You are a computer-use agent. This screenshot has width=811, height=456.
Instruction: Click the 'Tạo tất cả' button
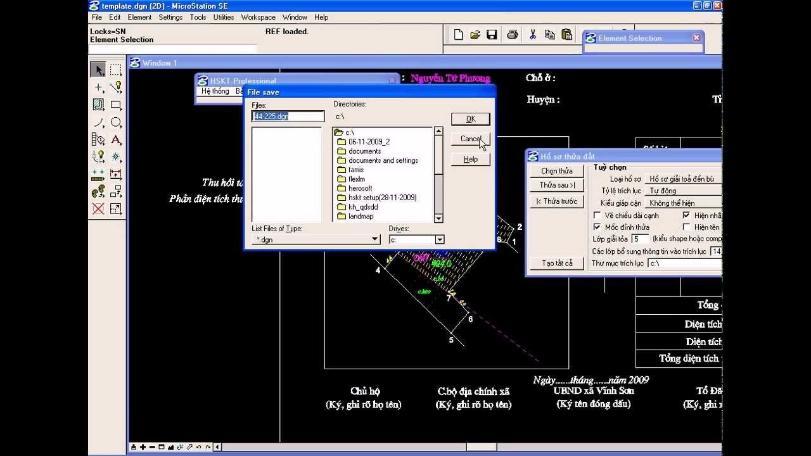pyautogui.click(x=557, y=263)
